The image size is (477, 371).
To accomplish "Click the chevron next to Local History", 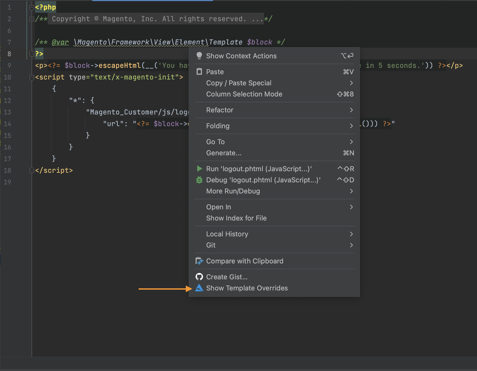I will [x=351, y=234].
